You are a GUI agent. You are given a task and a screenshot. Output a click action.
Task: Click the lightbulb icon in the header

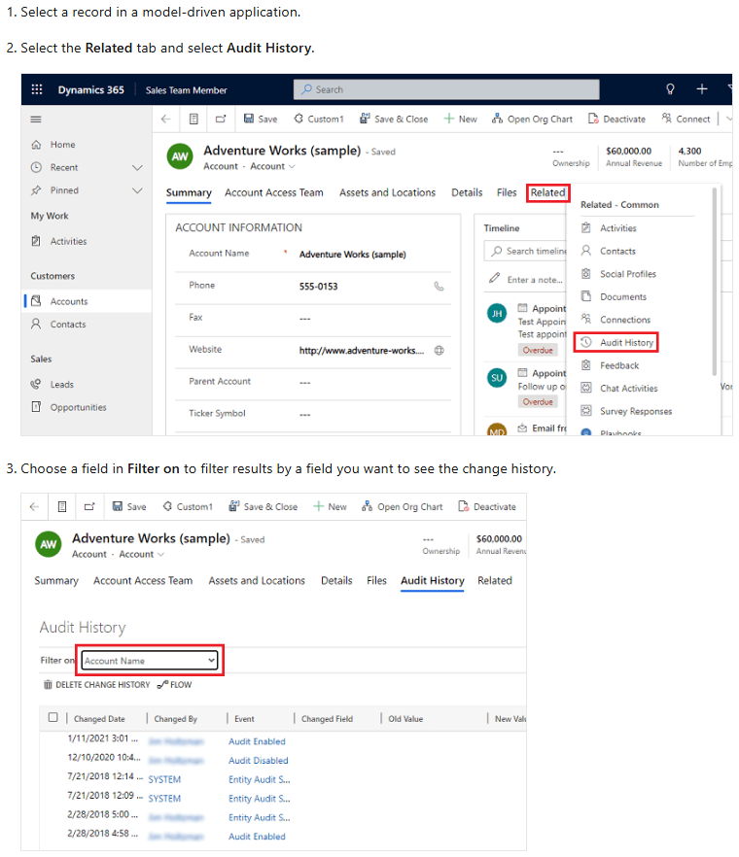[670, 89]
